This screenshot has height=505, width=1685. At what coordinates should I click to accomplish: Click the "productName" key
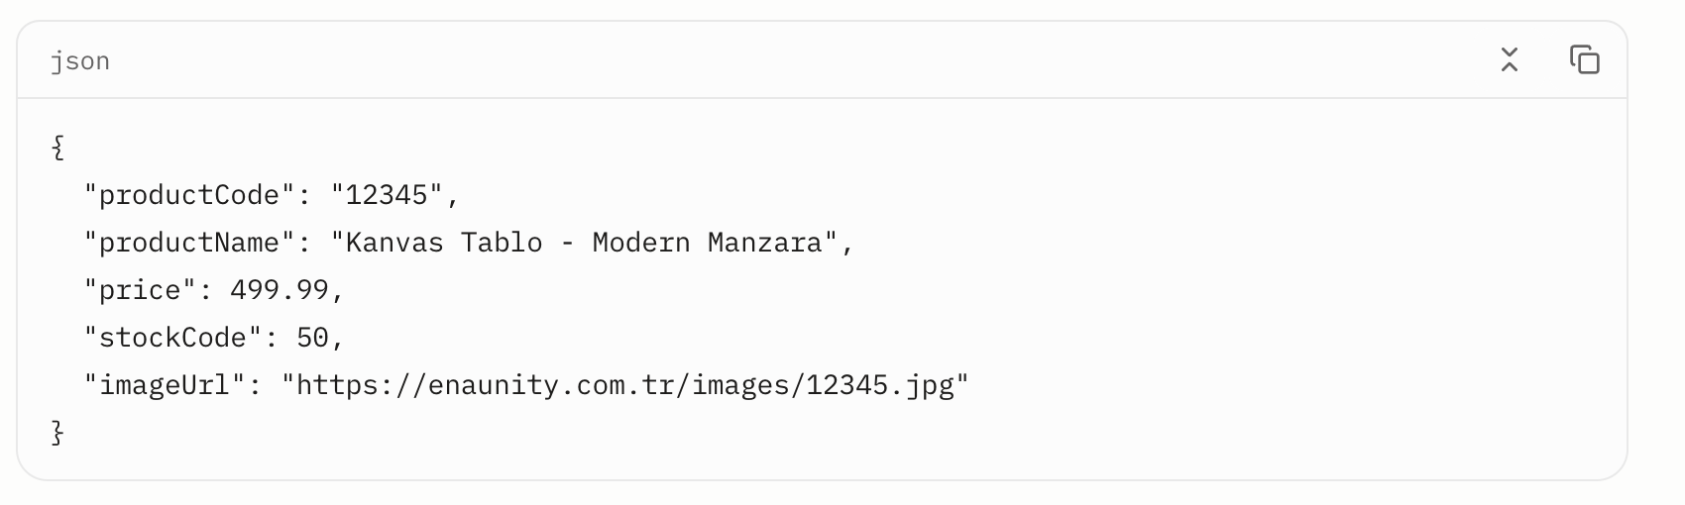(190, 243)
